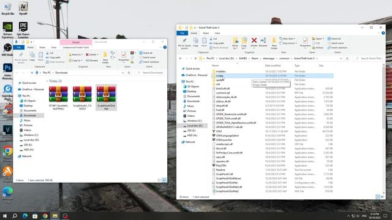Refresh the Grand Theft Auto V folder view
Viewport: 392px width, 220px height.
click(347, 59)
